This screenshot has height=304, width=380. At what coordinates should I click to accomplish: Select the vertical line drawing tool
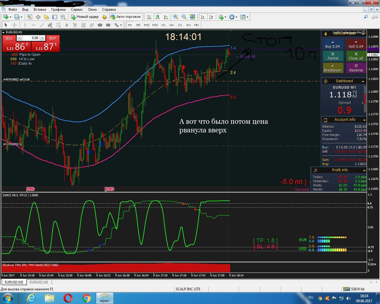25,25
